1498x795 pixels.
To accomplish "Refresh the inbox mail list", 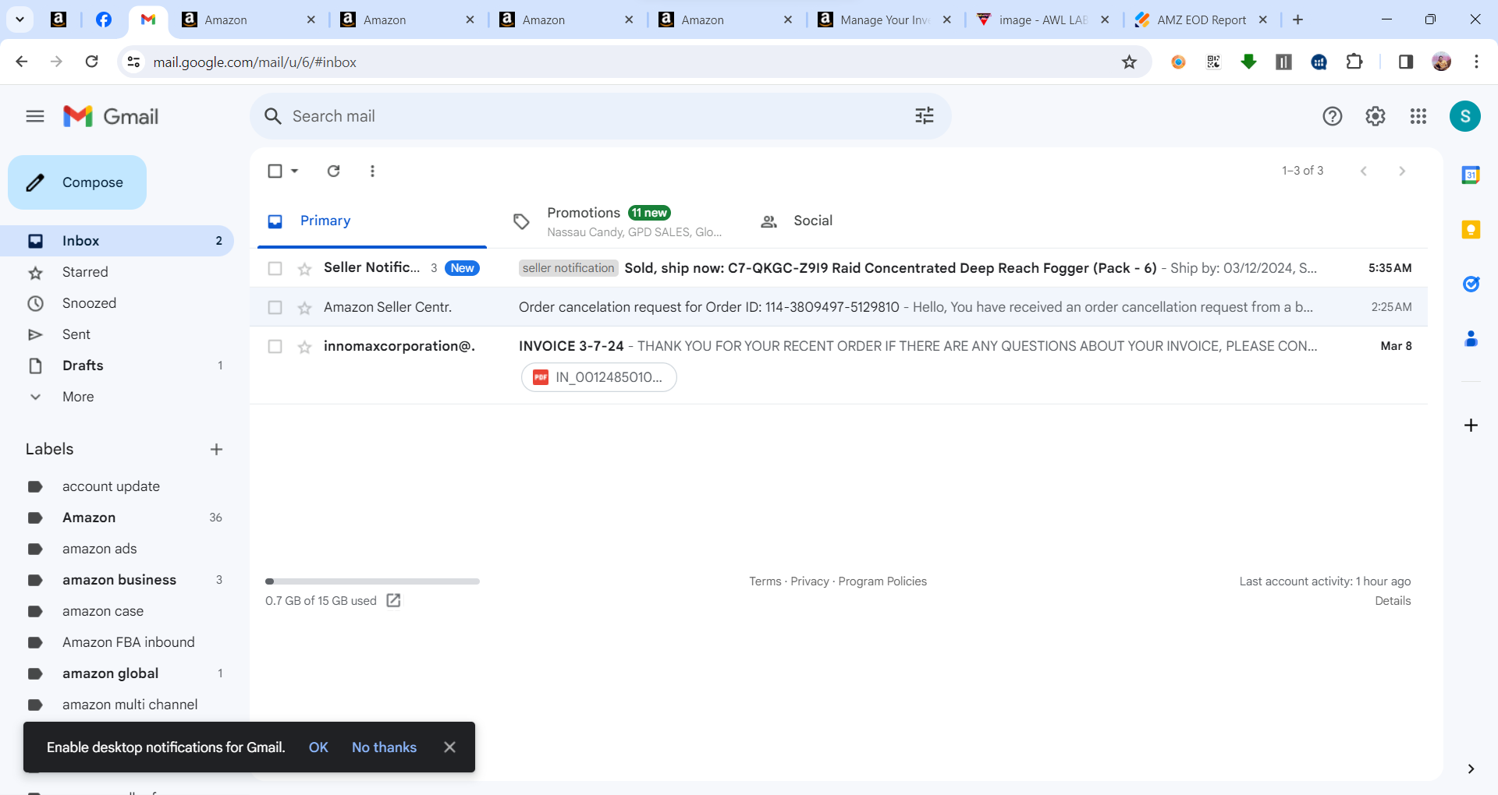I will pyautogui.click(x=333, y=171).
